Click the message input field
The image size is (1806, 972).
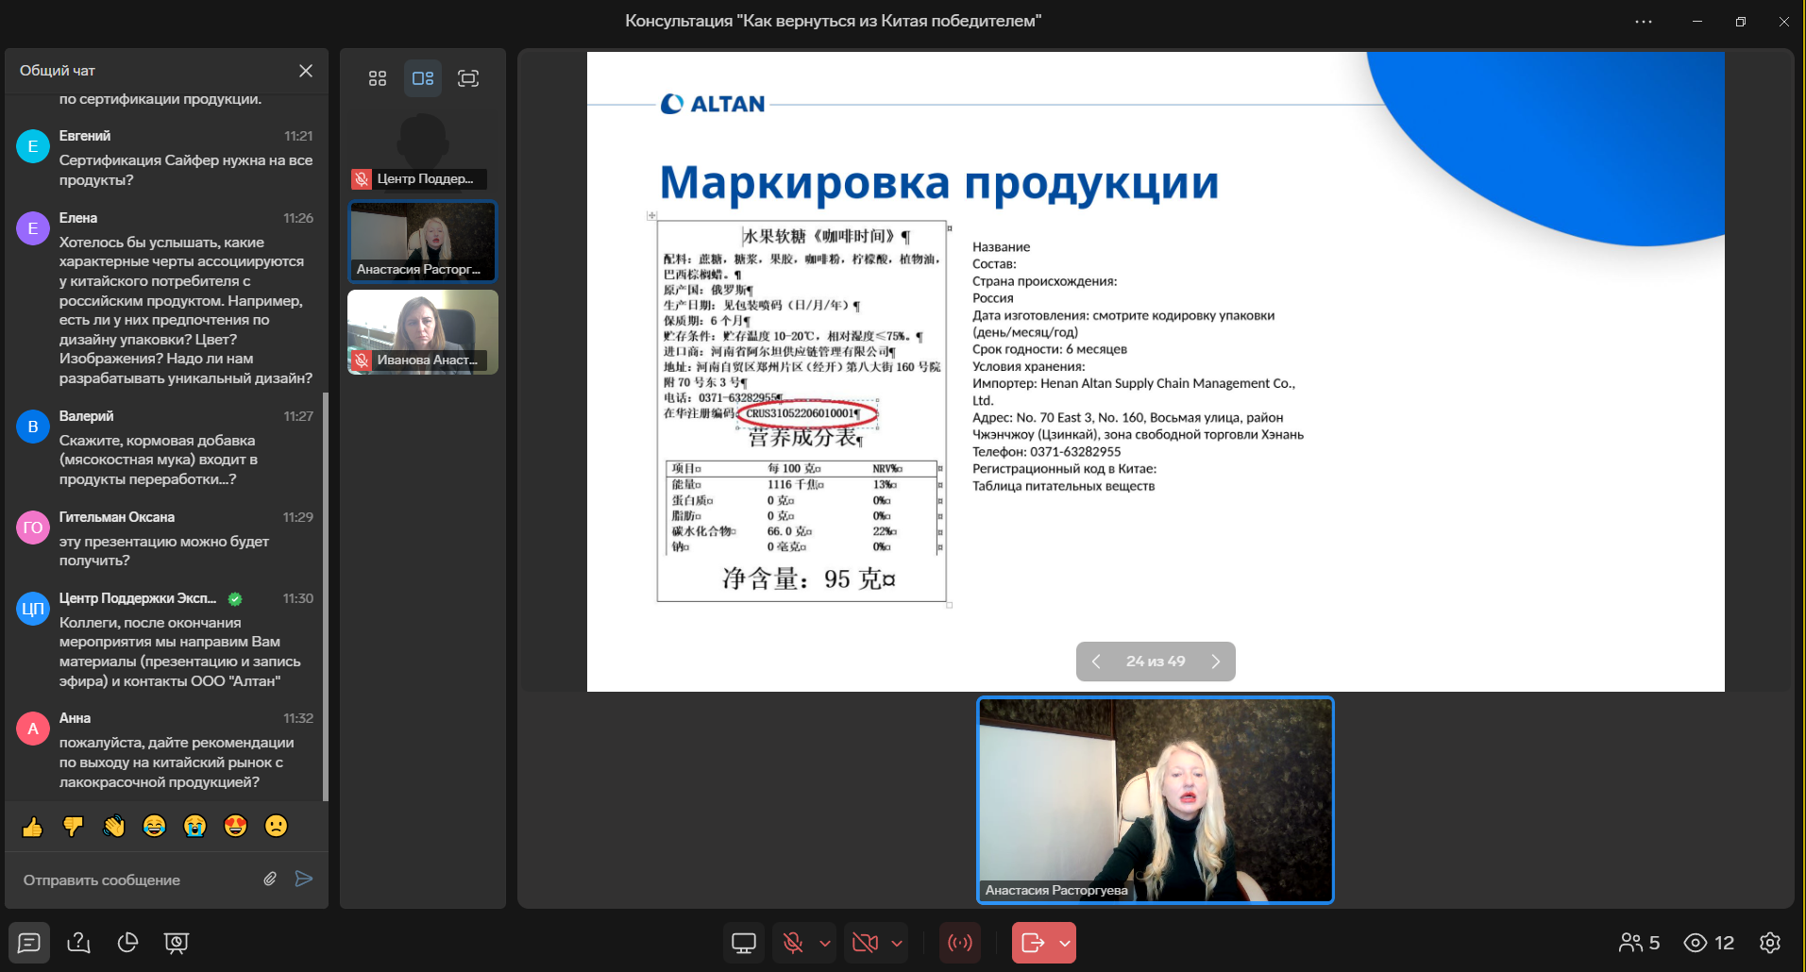132,880
